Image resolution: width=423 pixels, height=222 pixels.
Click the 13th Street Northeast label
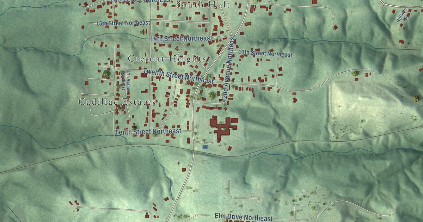tap(265, 54)
